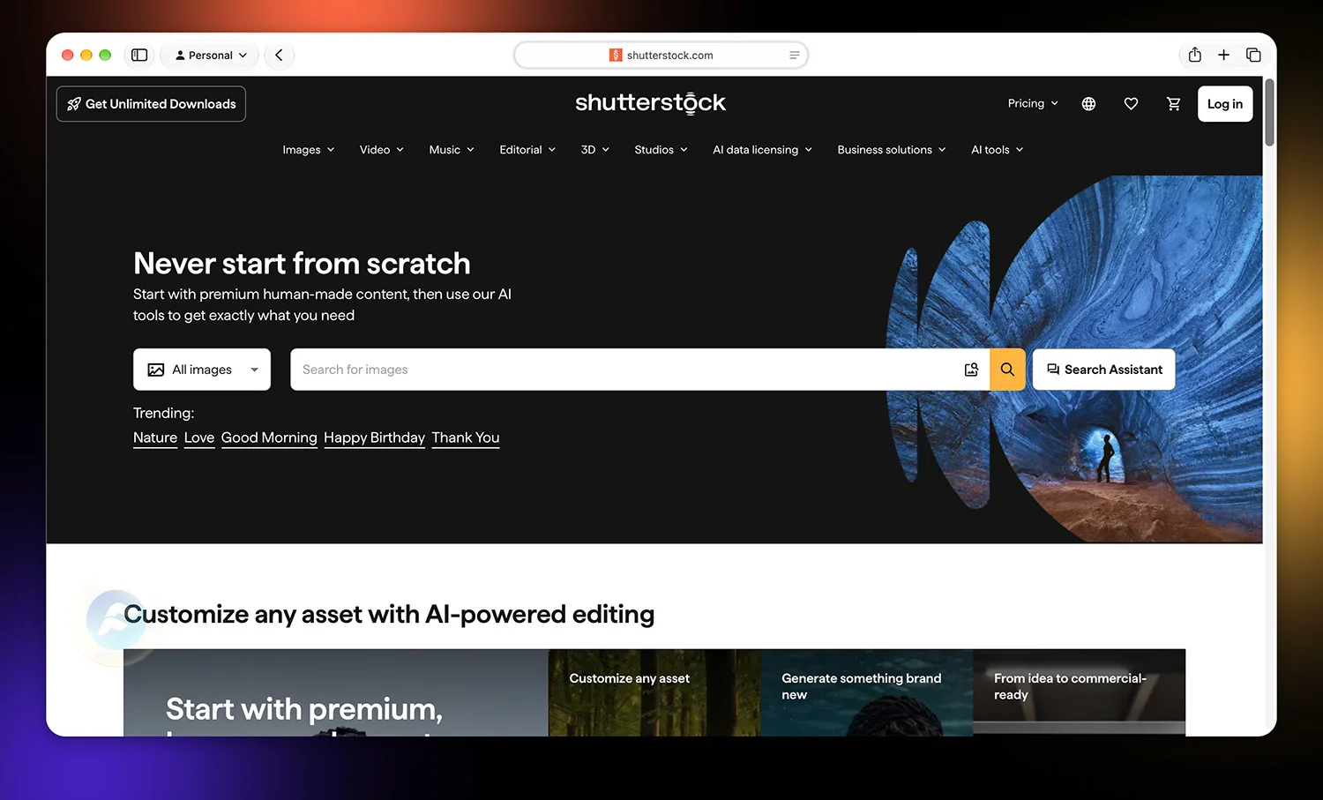Open the Search Assistant button
The height and width of the screenshot is (800, 1323).
point(1104,370)
